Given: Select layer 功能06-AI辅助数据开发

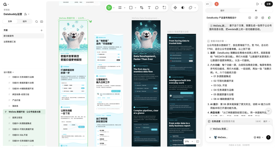Looking at the screenshot, I should [x=24, y=89].
